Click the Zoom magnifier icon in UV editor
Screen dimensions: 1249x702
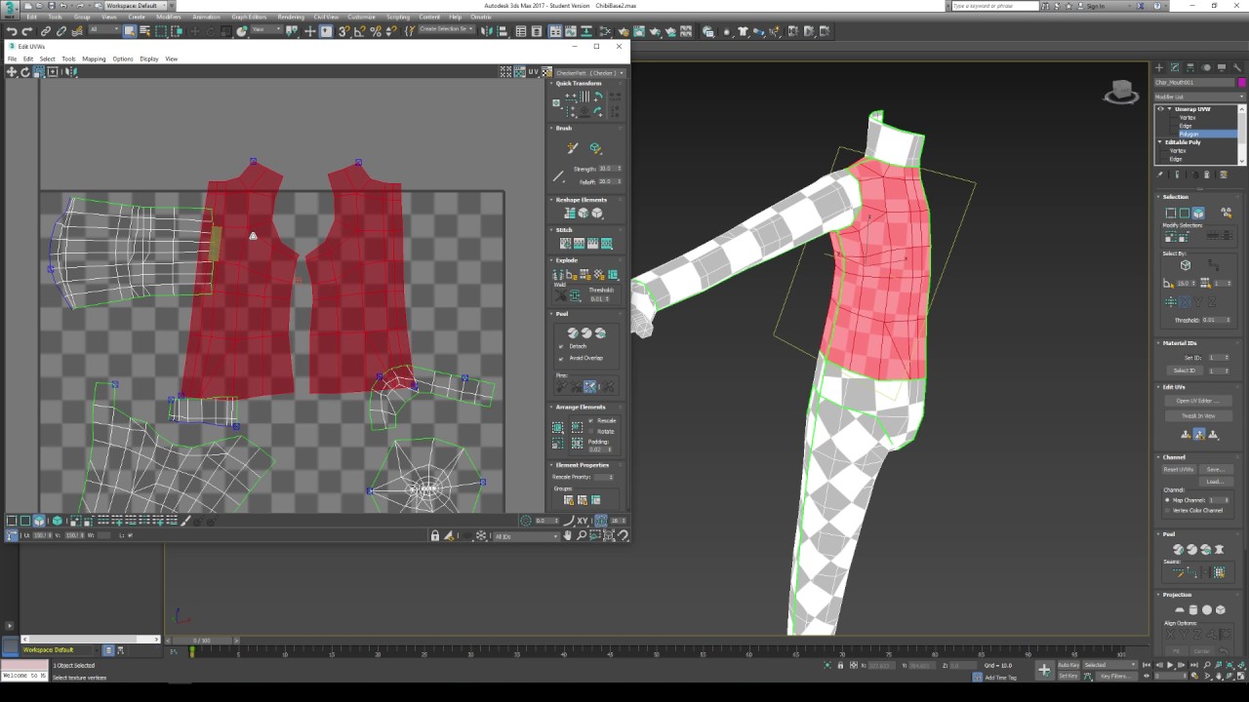582,535
